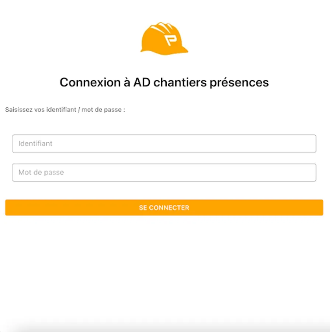The width and height of the screenshot is (330, 332).
Task: Focus the Mot de passe field
Action: [x=164, y=172]
